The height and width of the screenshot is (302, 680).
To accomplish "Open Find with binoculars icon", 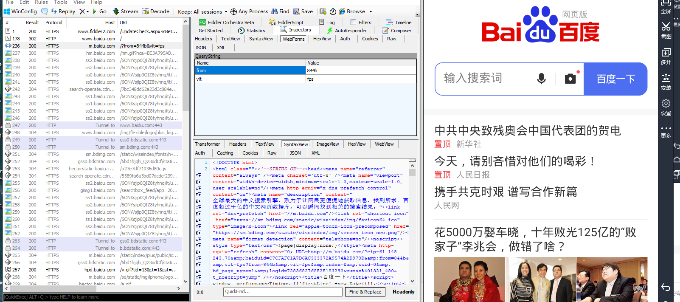I will click(x=280, y=11).
